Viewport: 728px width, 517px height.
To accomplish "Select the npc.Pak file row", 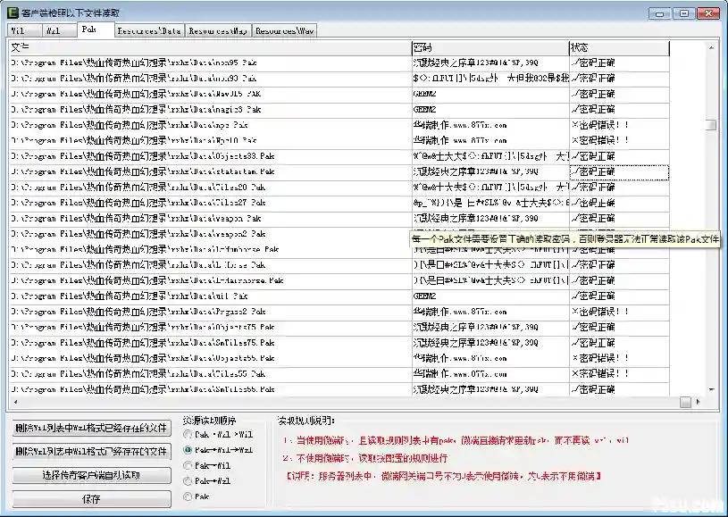I will click(x=339, y=125).
